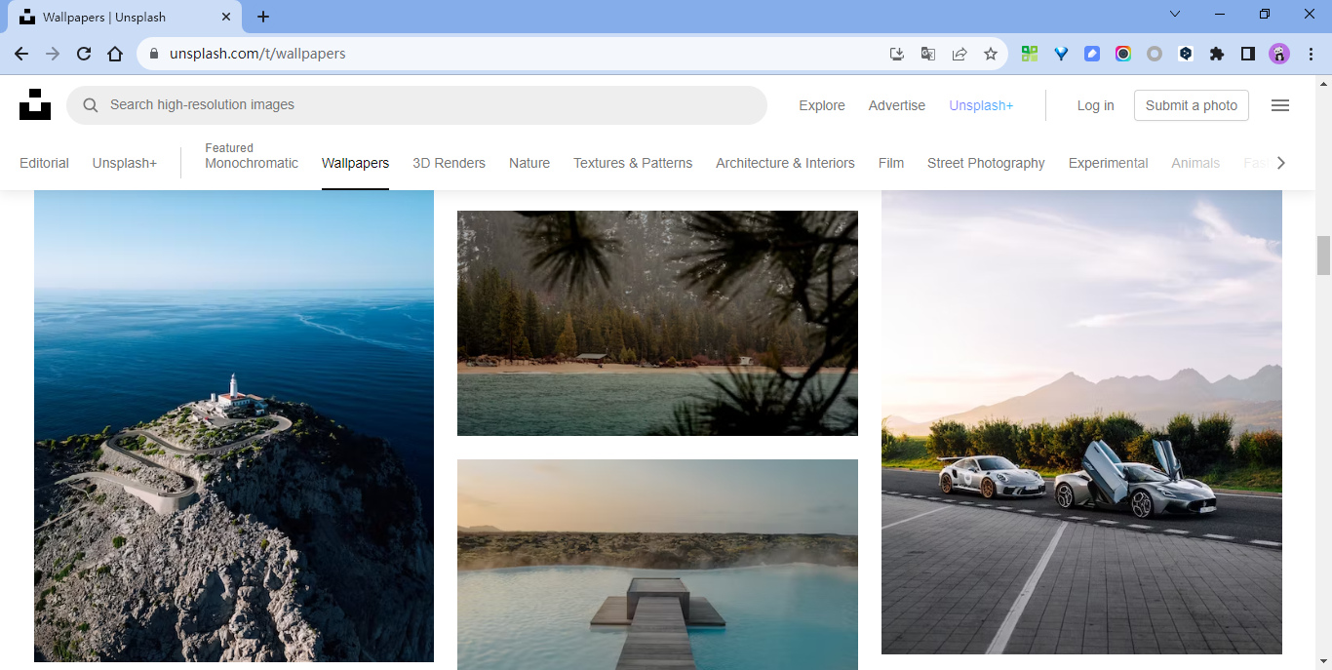Toggle the browser side panel
The height and width of the screenshot is (670, 1332).
1248,55
